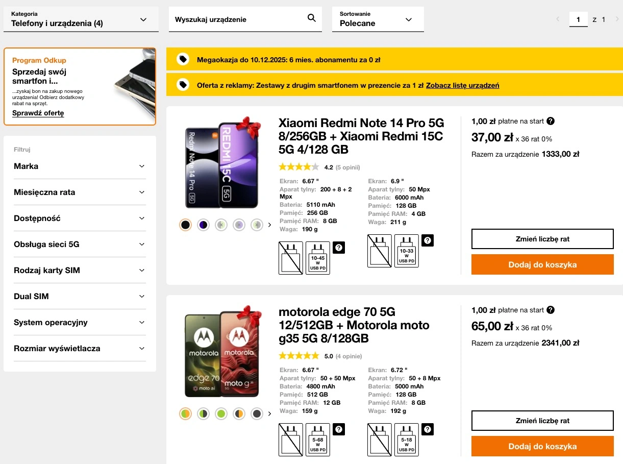Add Xiaomi bundle with Dodaj do koszyka
623x464 pixels.
coord(542,264)
